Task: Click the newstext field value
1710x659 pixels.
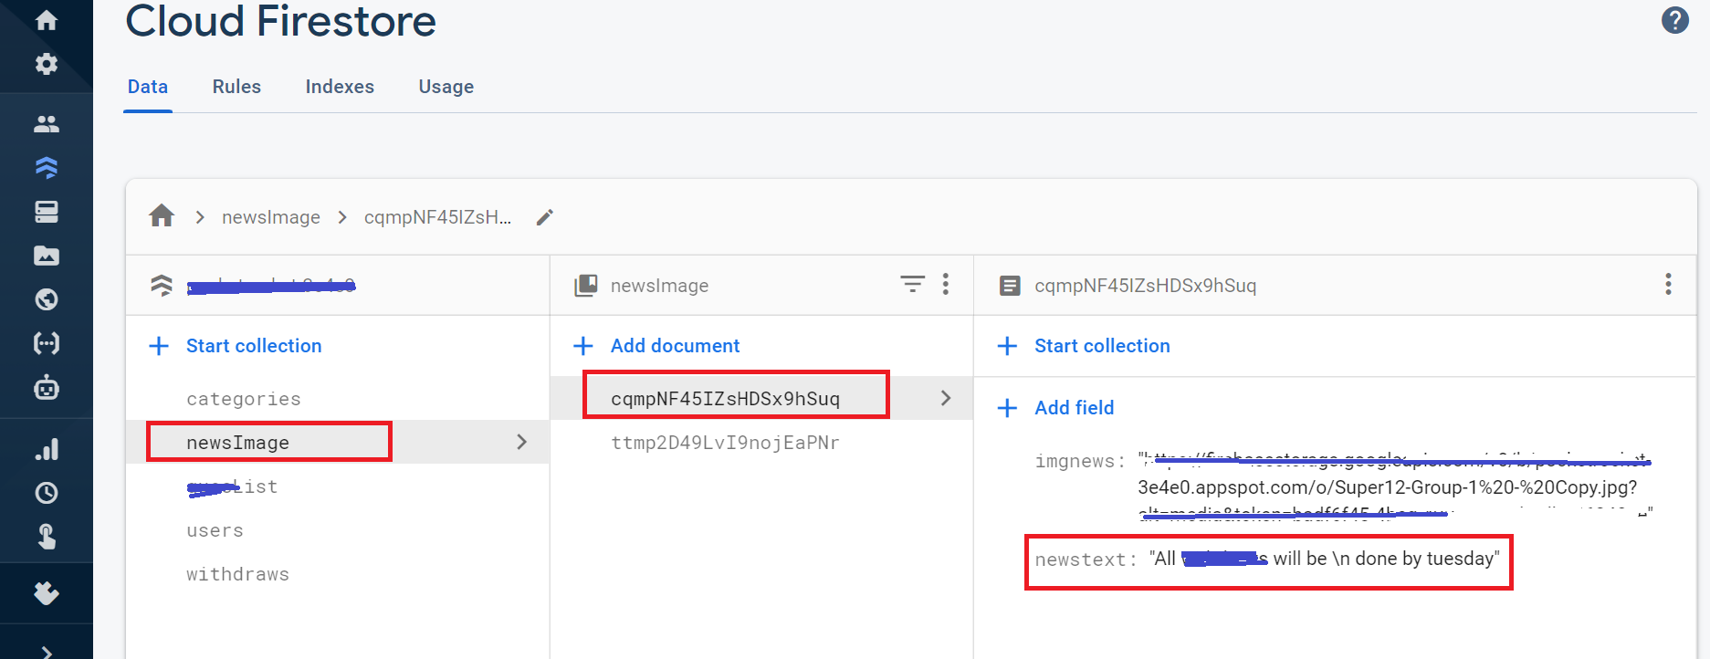Action: (x=1324, y=559)
